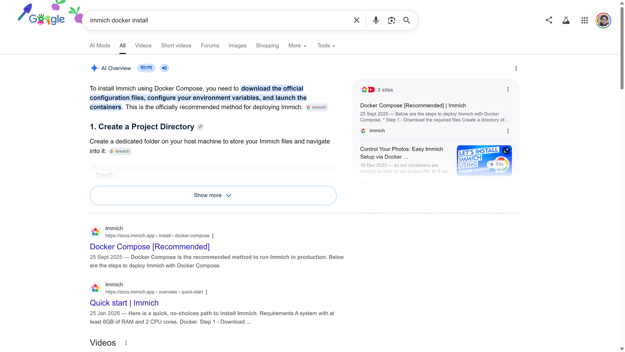
Task: Open three-dot menu beside docker-compose URL
Action: pos(213,236)
